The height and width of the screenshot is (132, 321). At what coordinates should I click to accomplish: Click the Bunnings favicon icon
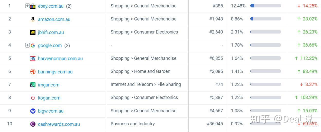click(x=33, y=72)
